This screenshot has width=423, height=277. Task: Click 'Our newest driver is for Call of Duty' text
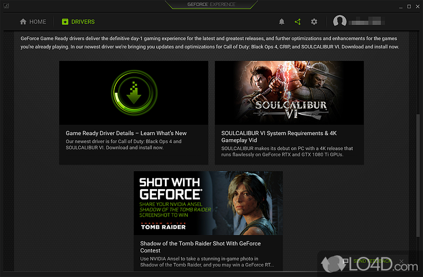click(x=124, y=145)
